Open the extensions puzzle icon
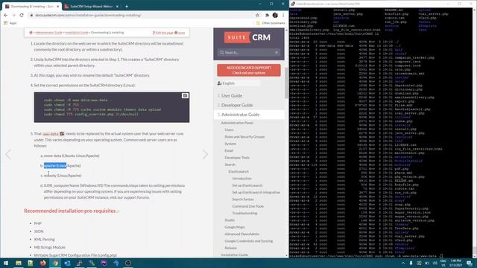The height and width of the screenshot is (268, 477). (x=267, y=15)
